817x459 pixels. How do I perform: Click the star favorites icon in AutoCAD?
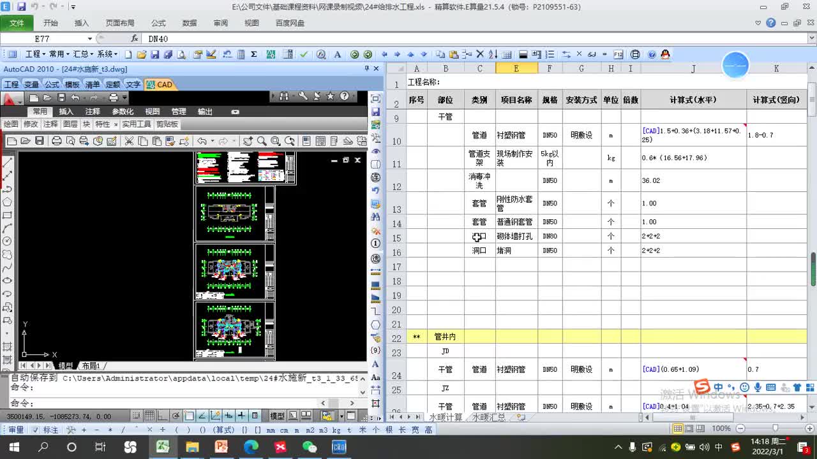(x=330, y=96)
